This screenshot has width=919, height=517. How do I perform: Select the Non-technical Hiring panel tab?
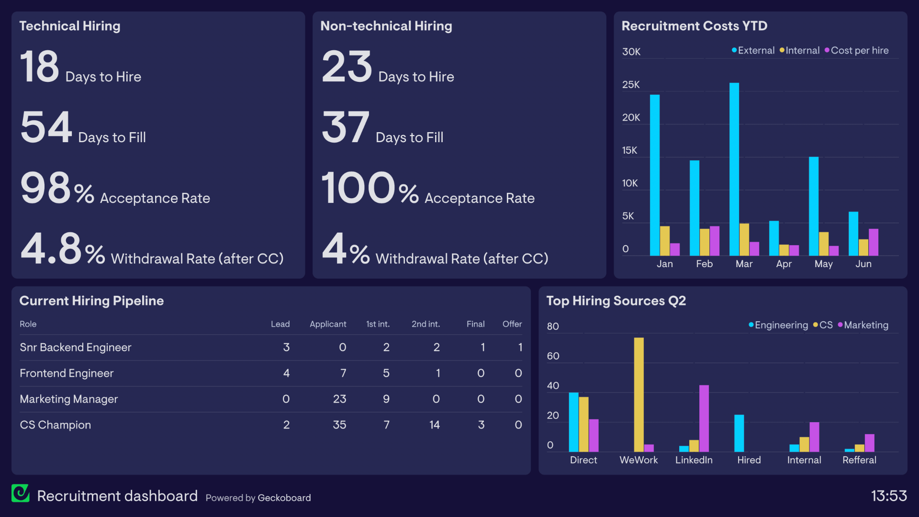[385, 26]
